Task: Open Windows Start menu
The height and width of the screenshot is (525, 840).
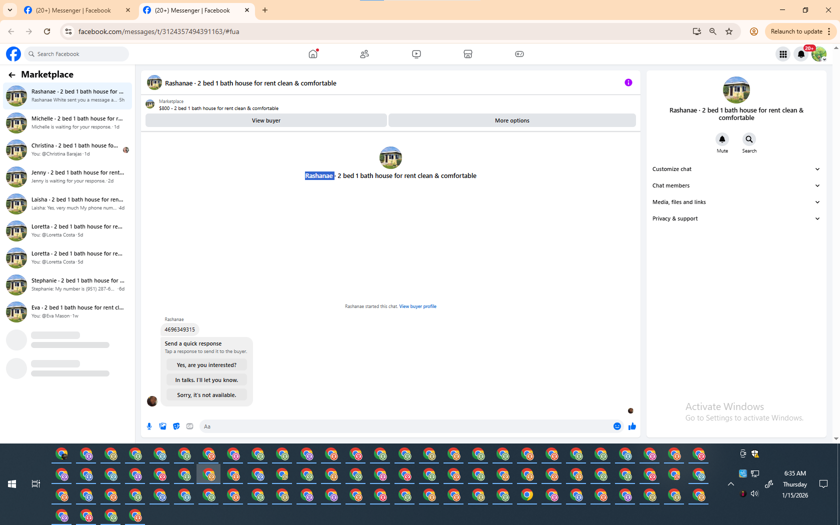Action: point(12,484)
